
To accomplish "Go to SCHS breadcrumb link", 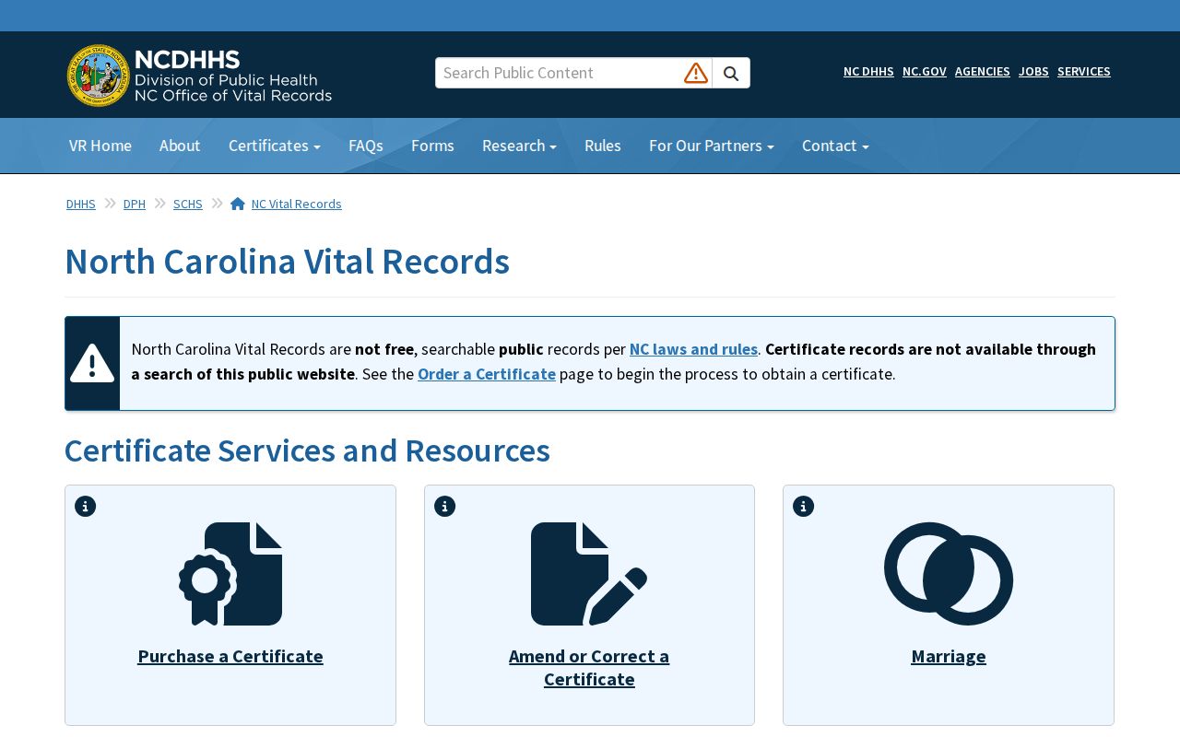I will pyautogui.click(x=188, y=205).
